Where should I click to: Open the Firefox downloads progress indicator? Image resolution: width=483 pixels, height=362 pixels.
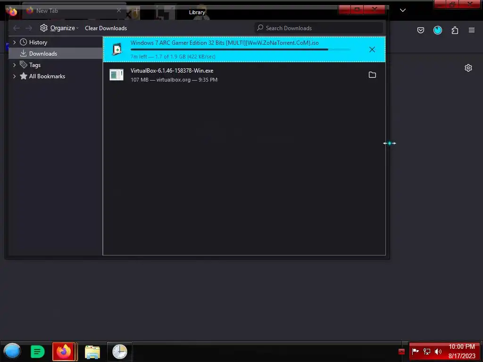point(437,30)
